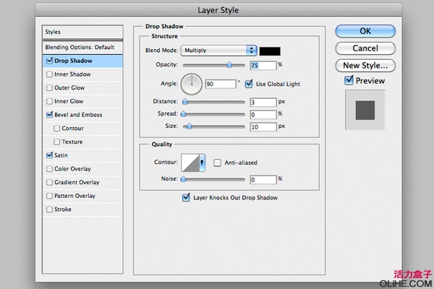Screen dimensions: 434x289
Task: Open the New Style dialog
Action: click(x=365, y=66)
